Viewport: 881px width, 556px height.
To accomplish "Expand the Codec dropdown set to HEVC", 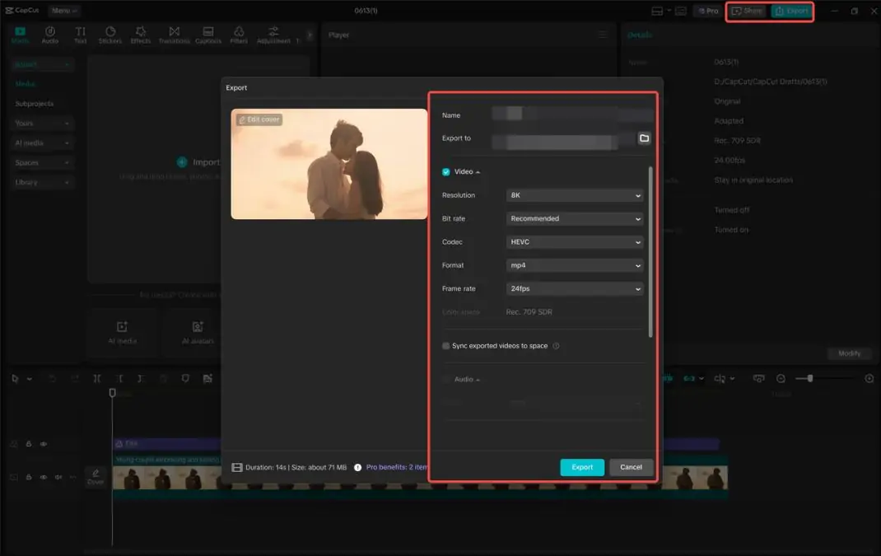I will tap(575, 242).
